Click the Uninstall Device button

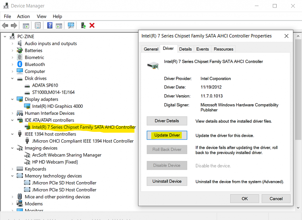pyautogui.click(x=167, y=181)
